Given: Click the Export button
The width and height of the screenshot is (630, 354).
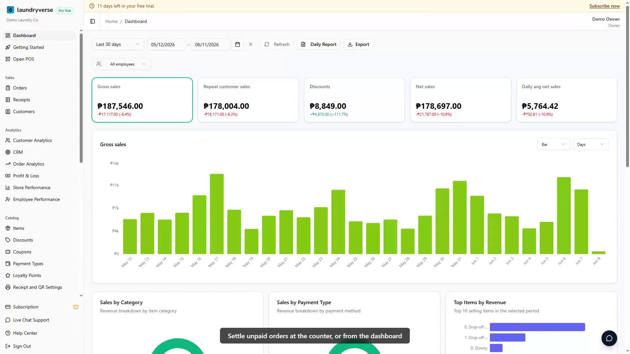Looking at the screenshot, I should coord(358,44).
